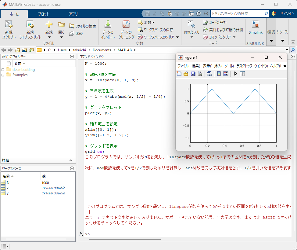Click takuichi in the path bar

coord(80,50)
